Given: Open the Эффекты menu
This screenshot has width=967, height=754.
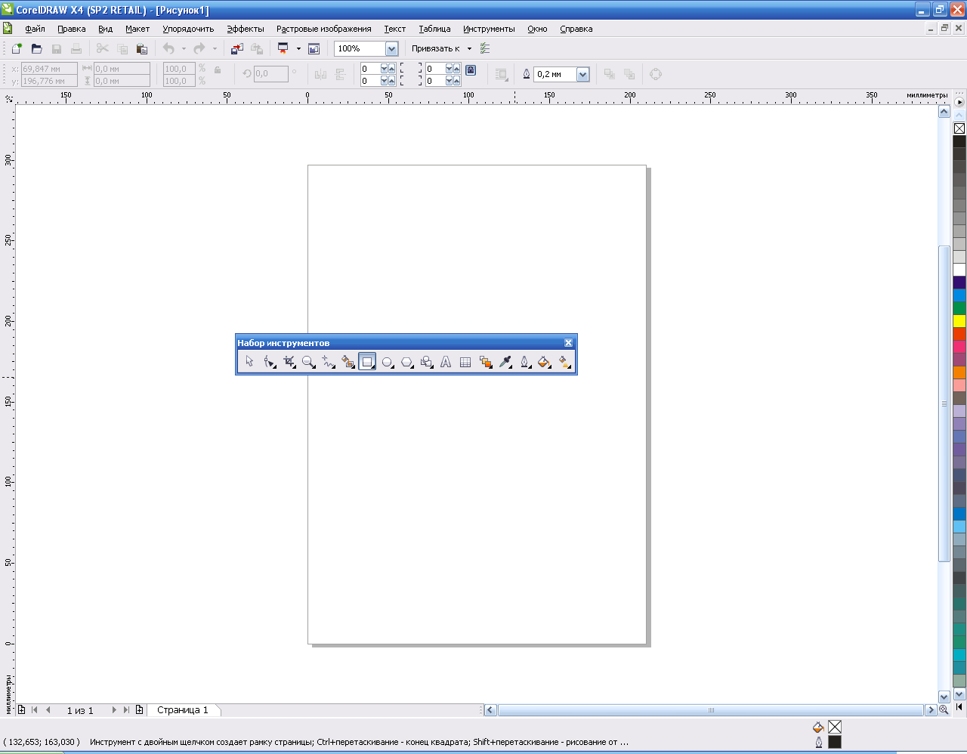Looking at the screenshot, I should 246,29.
